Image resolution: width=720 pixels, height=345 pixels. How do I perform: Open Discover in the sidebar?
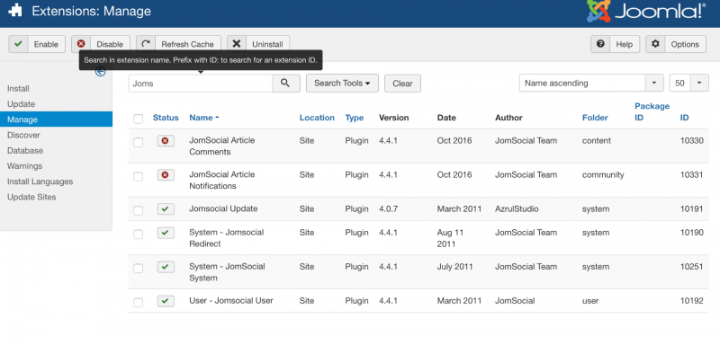coord(23,135)
